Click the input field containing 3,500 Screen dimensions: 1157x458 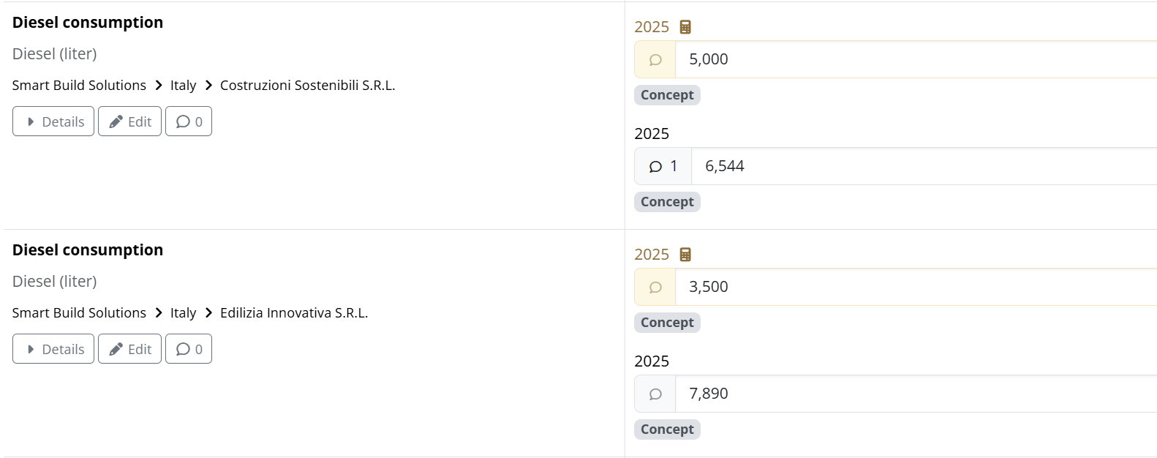(x=914, y=288)
